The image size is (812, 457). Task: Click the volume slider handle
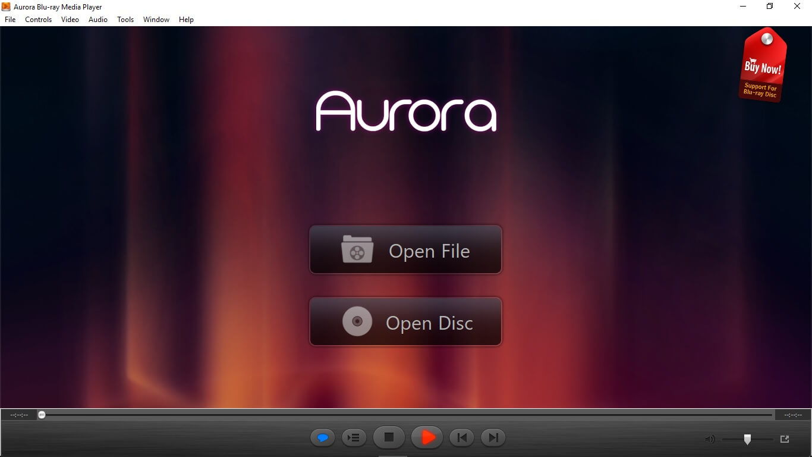point(747,439)
